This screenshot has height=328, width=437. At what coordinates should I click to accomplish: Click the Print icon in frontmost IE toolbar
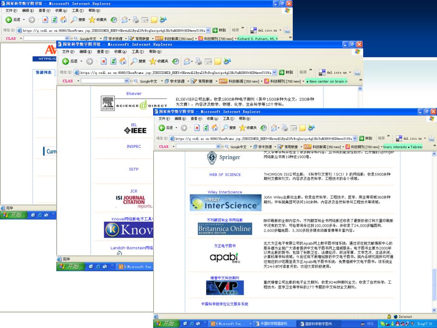pos(285,128)
